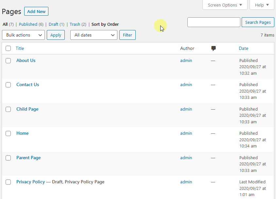Viewport: 276px width, 199px height.
Task: Switch to the Published pages view
Action: point(28,24)
